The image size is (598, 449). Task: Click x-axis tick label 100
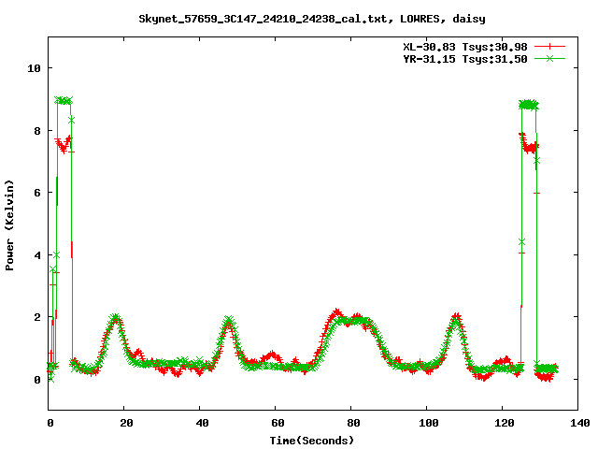click(429, 423)
